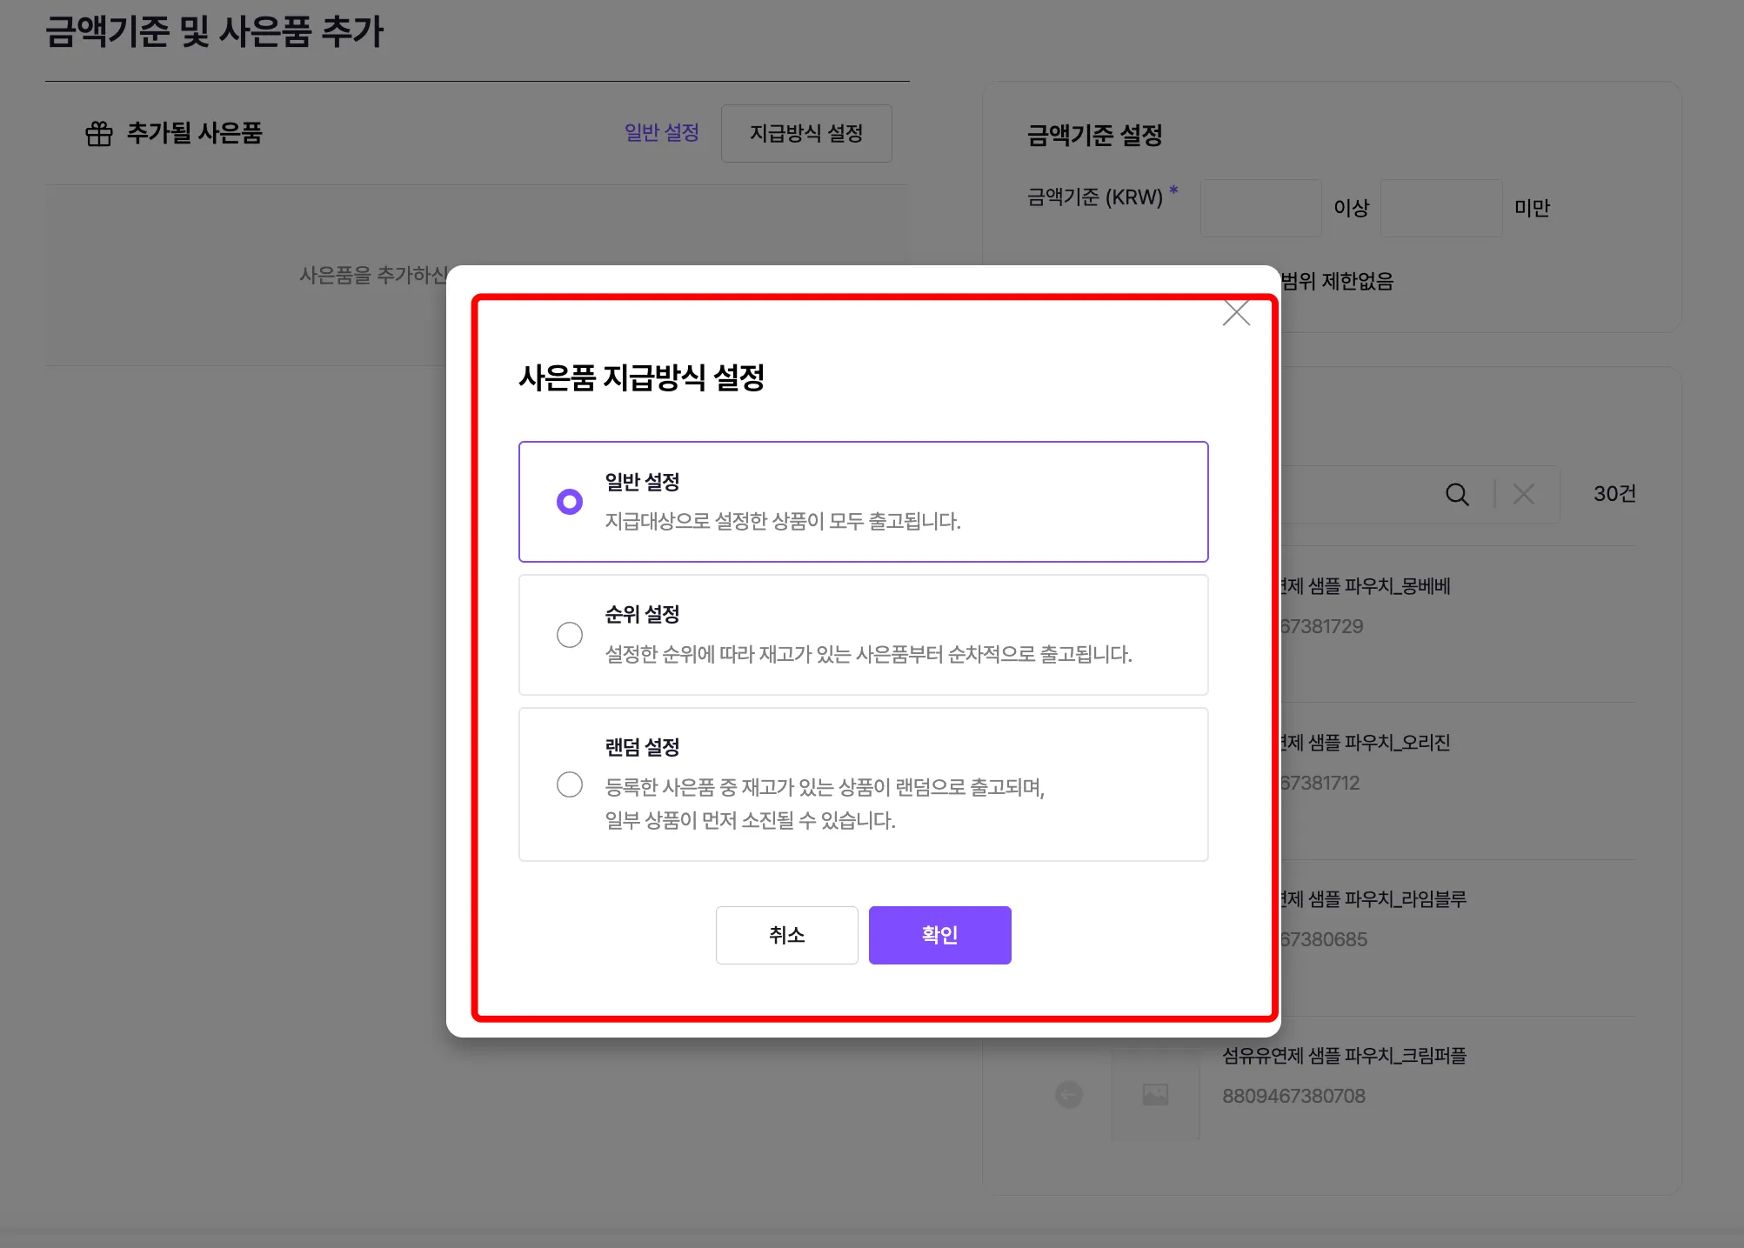Toggle the 범위 제한없음 option
The width and height of the screenshot is (1744, 1248).
[1337, 281]
